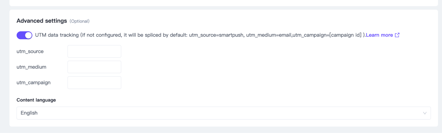
Task: Click the utm_medium field label
Action: 31,67
